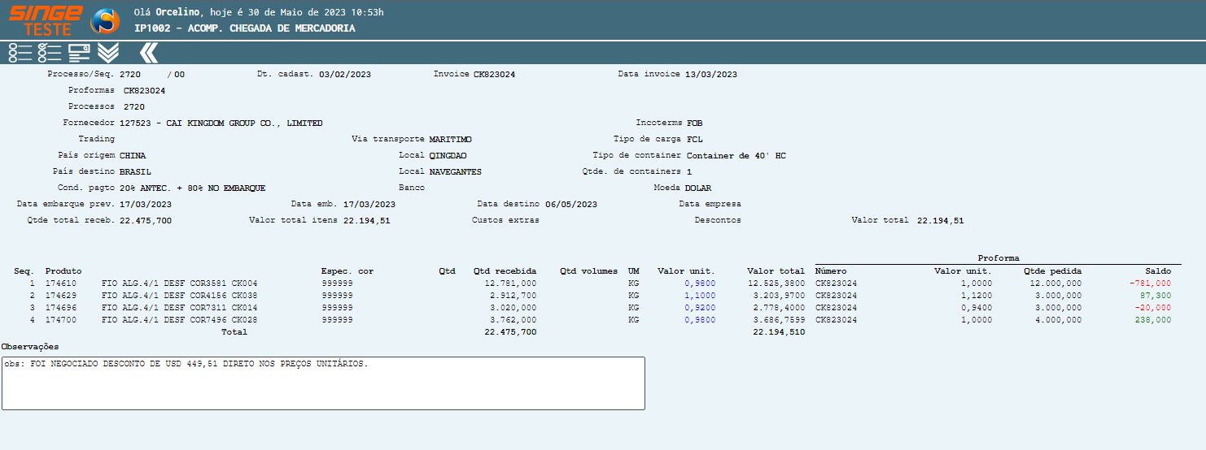
Task: Click the round orange S globe logo
Action: (x=105, y=20)
